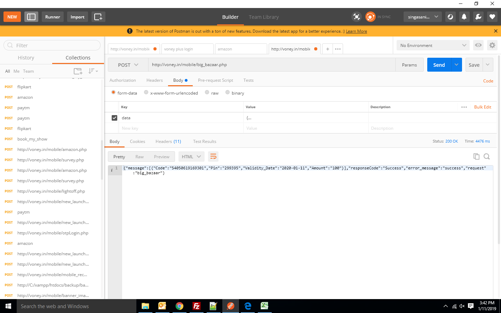
Task: Open the Runner button
Action: [53, 17]
